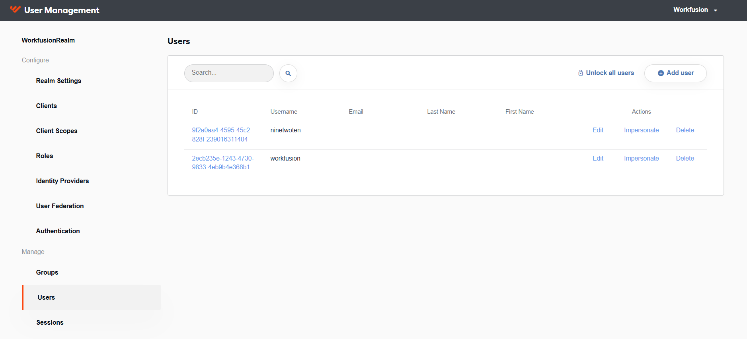Impersonate the workfusion user
Viewport: 747px width, 339px height.
642,159
